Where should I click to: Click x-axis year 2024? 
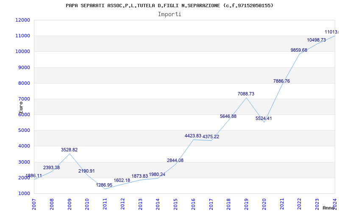pyautogui.click(x=335, y=204)
